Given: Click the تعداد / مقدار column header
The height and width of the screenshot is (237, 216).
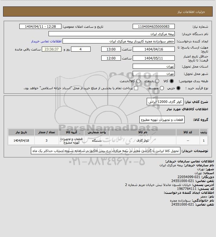Looking at the screenshot, I should tap(47, 132).
